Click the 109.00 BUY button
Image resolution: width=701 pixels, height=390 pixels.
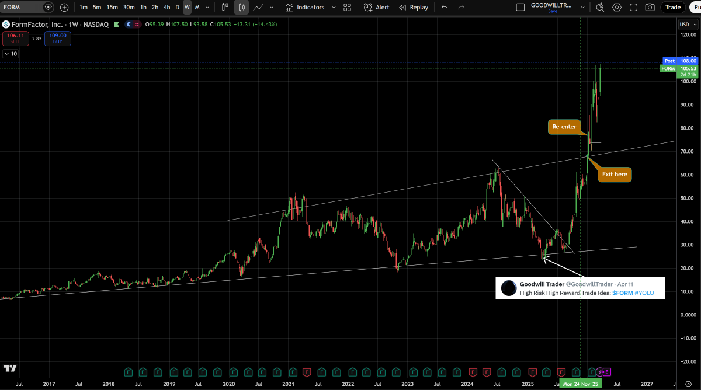tap(57, 38)
